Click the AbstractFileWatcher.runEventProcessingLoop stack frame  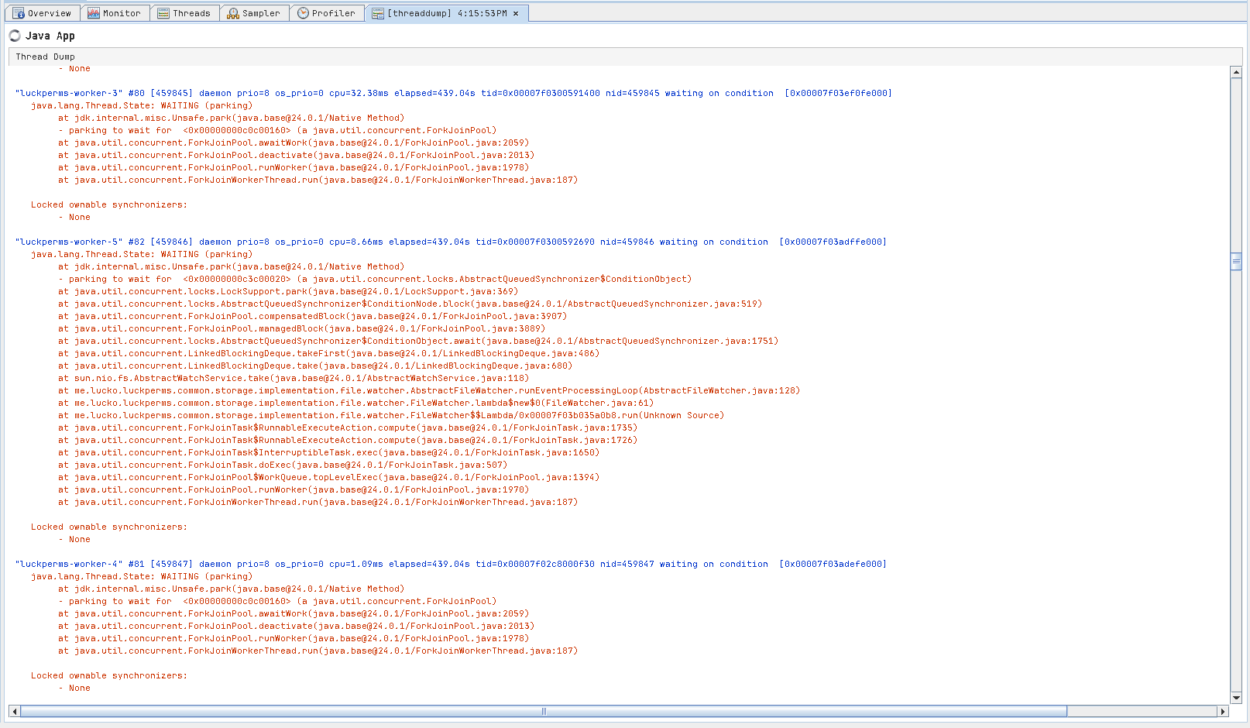pos(429,390)
